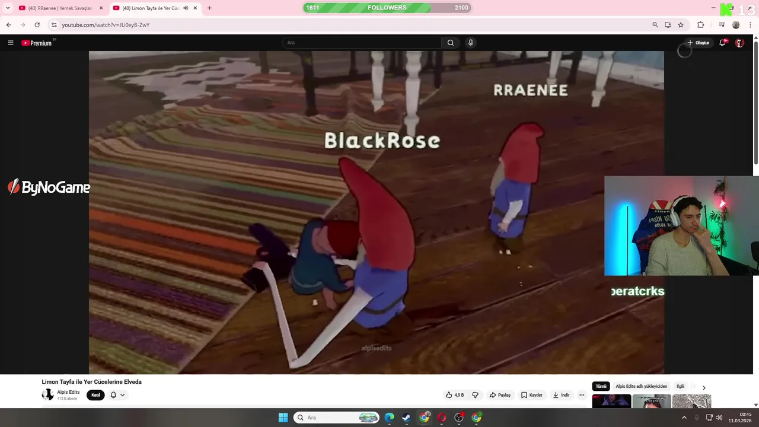
Task: Click the Paylaş share button
Action: pyautogui.click(x=500, y=395)
